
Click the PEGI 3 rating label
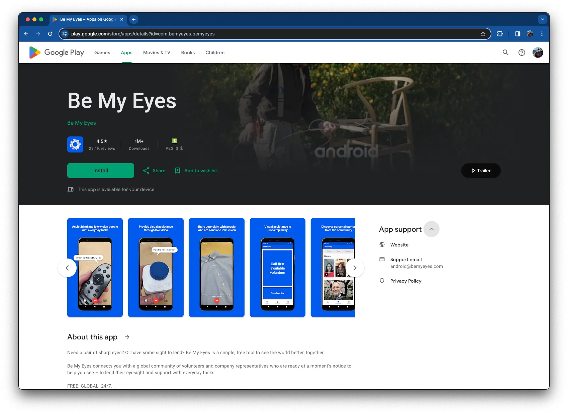coord(172,148)
